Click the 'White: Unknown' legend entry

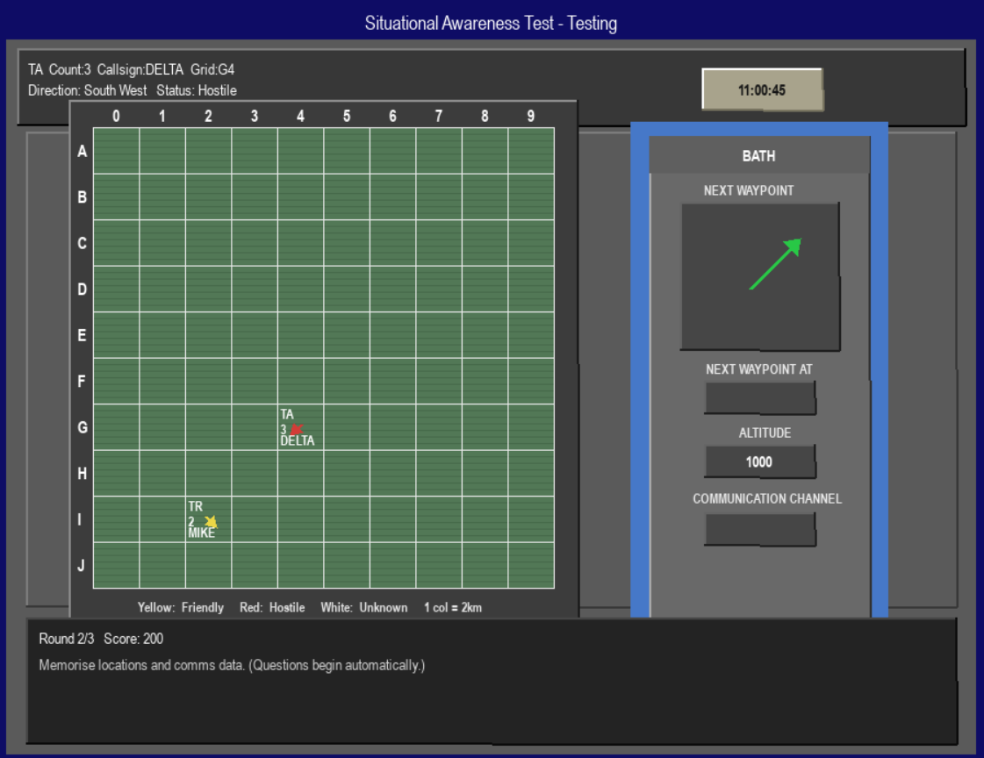pyautogui.click(x=364, y=607)
